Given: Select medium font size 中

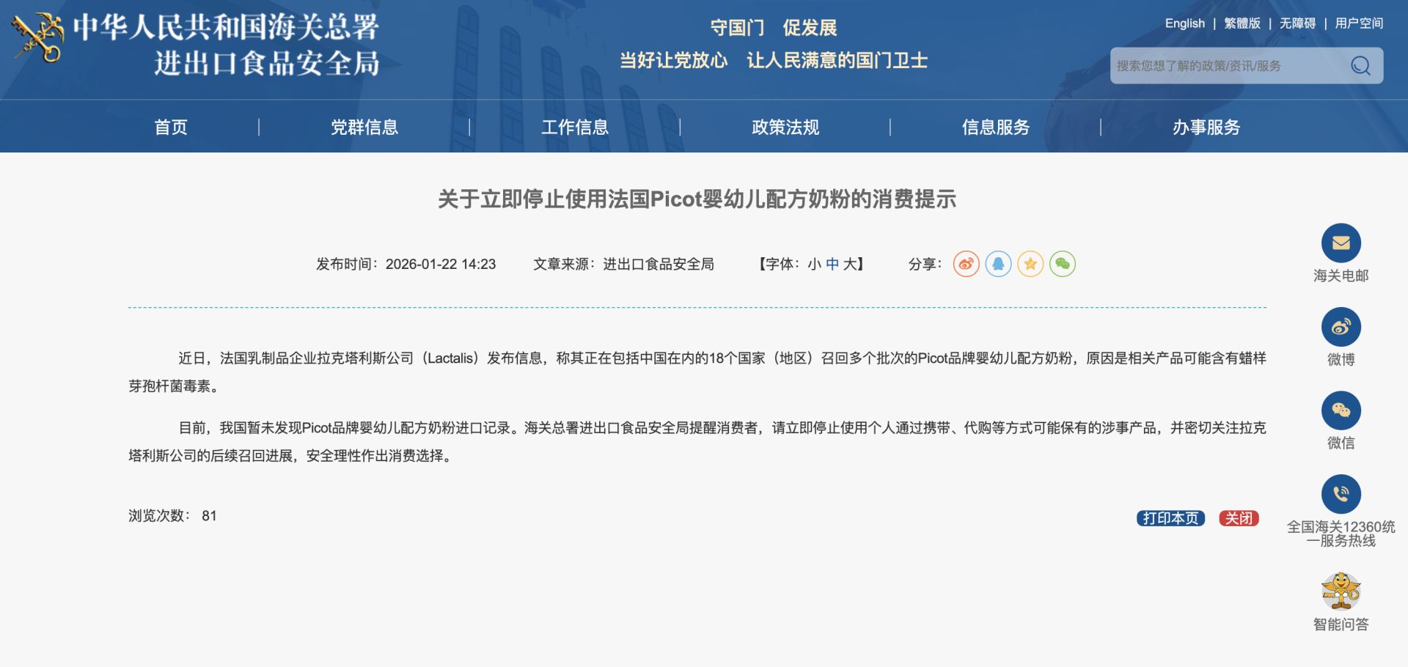Looking at the screenshot, I should click(x=832, y=265).
